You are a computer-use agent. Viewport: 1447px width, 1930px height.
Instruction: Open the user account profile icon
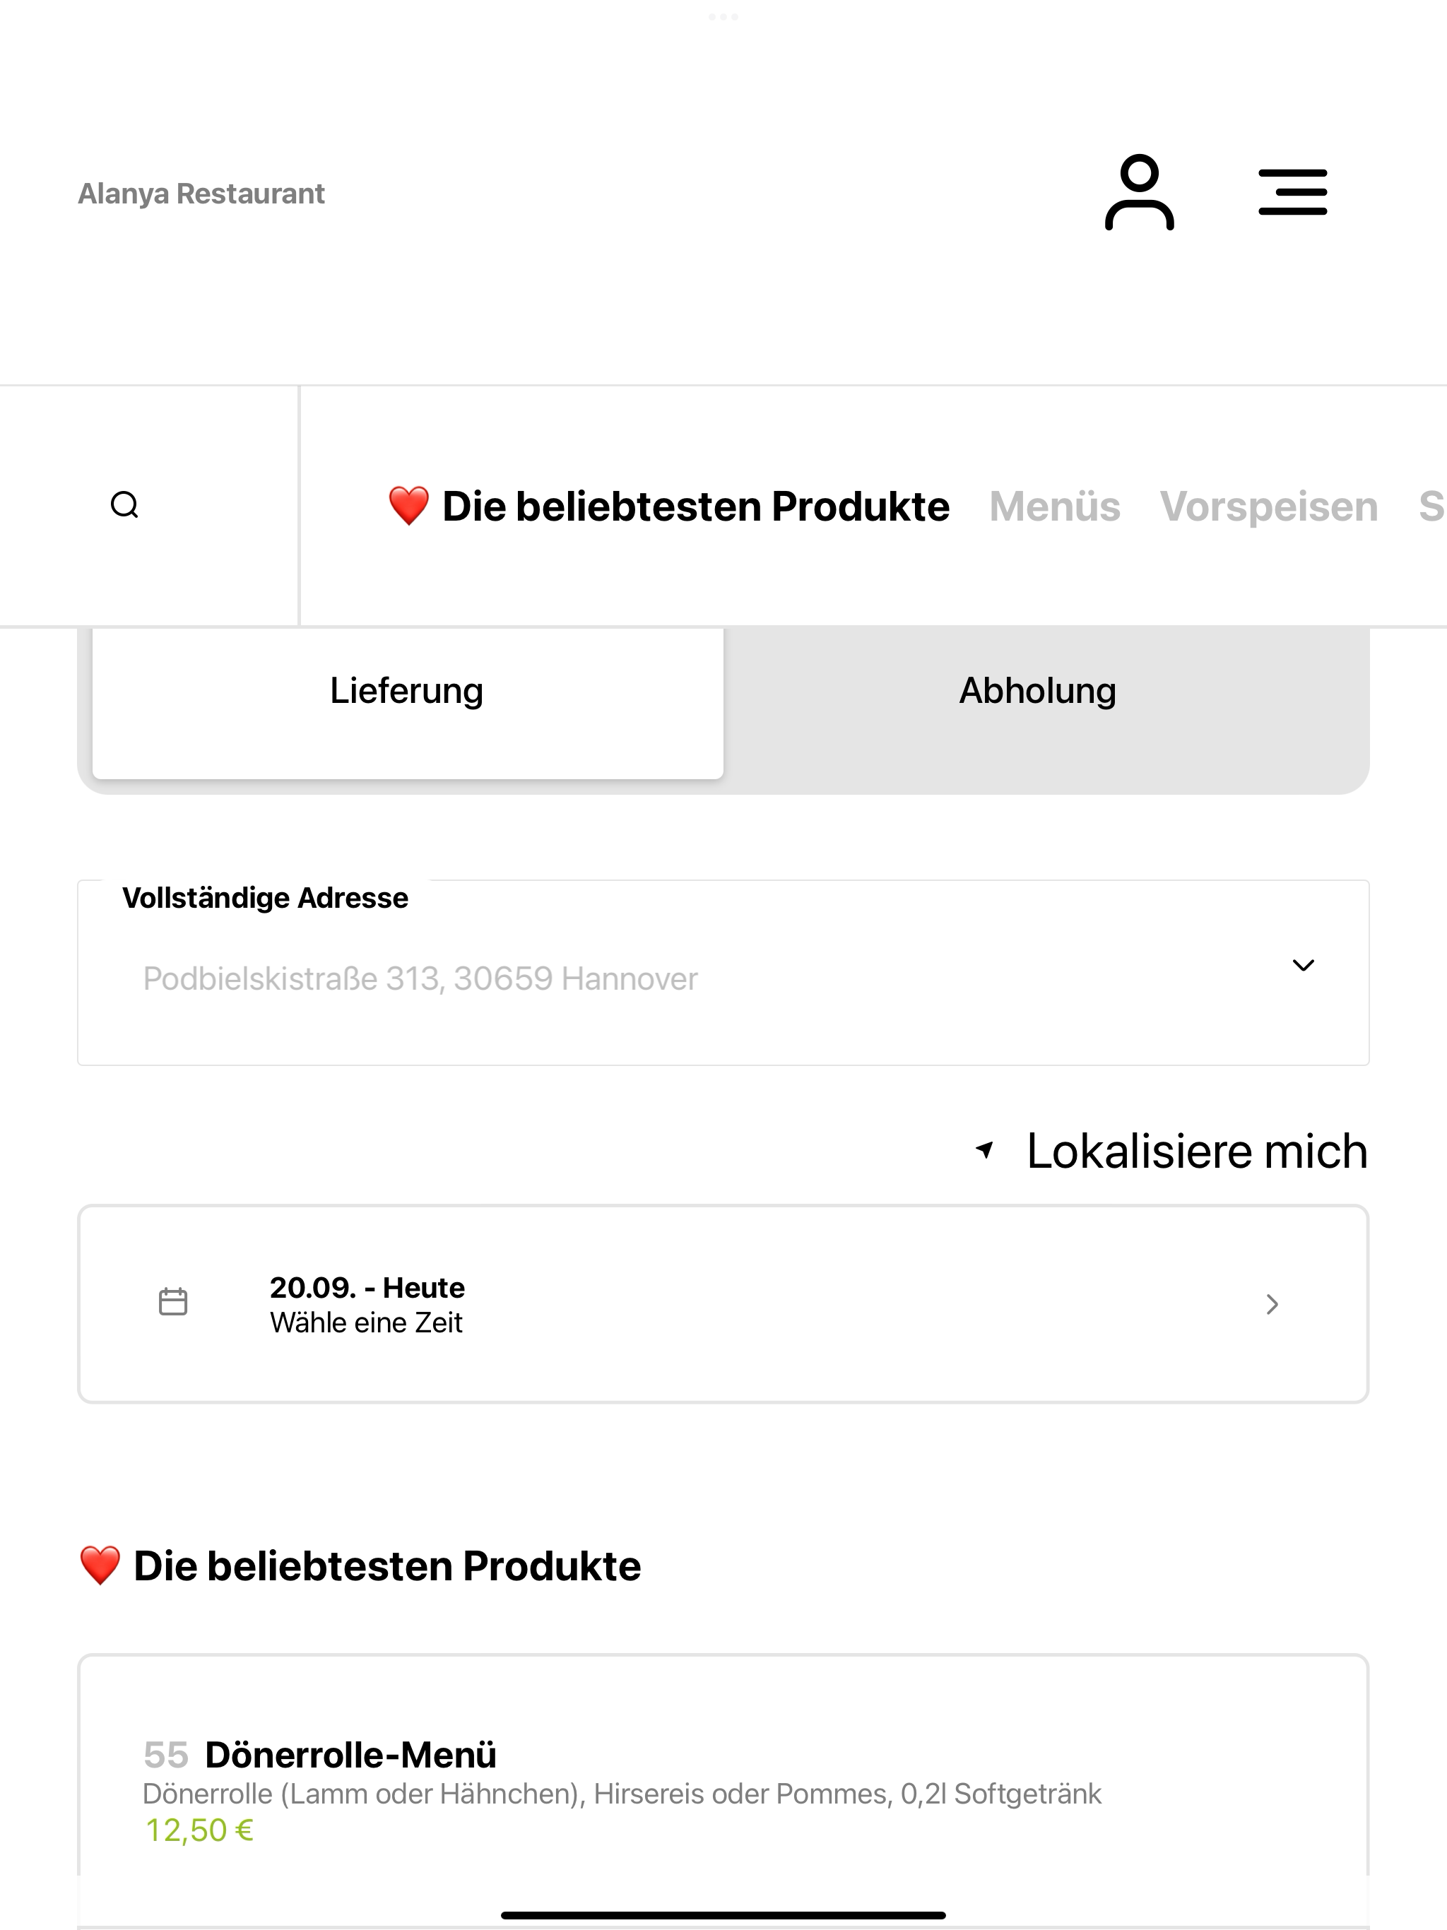point(1139,192)
